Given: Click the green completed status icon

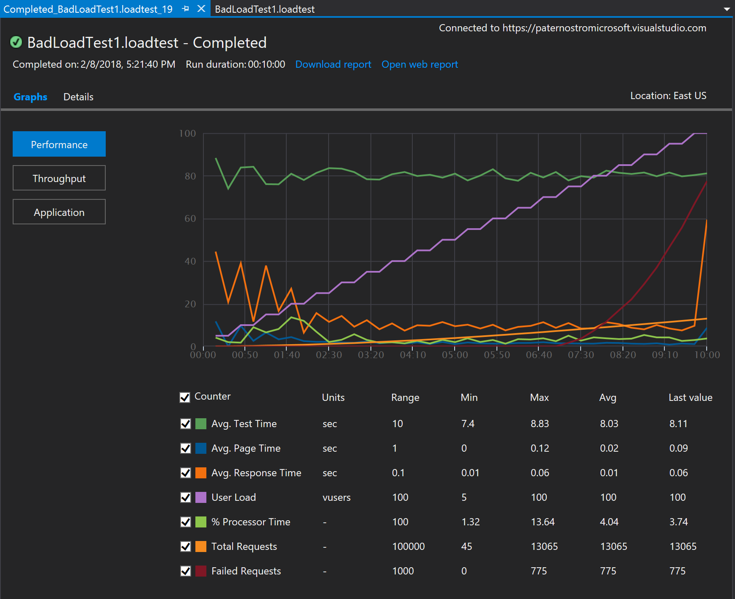Looking at the screenshot, I should coord(16,42).
